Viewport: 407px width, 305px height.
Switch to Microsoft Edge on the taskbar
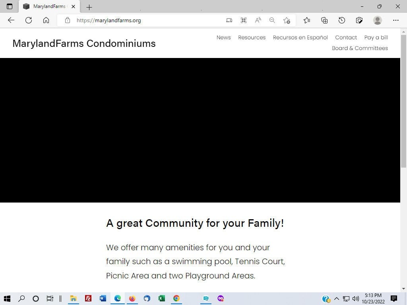[118, 299]
